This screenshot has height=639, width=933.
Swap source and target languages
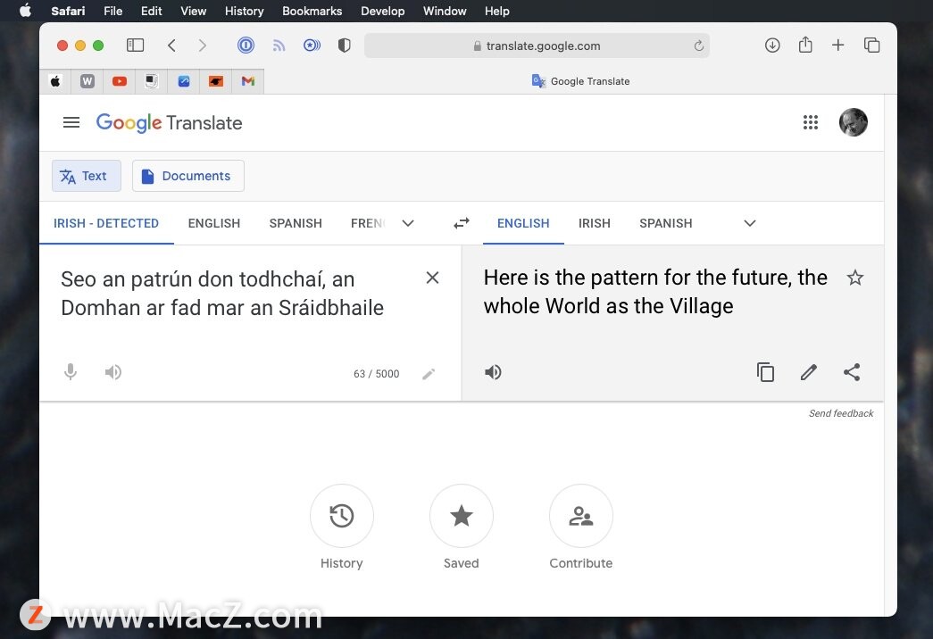tap(462, 223)
